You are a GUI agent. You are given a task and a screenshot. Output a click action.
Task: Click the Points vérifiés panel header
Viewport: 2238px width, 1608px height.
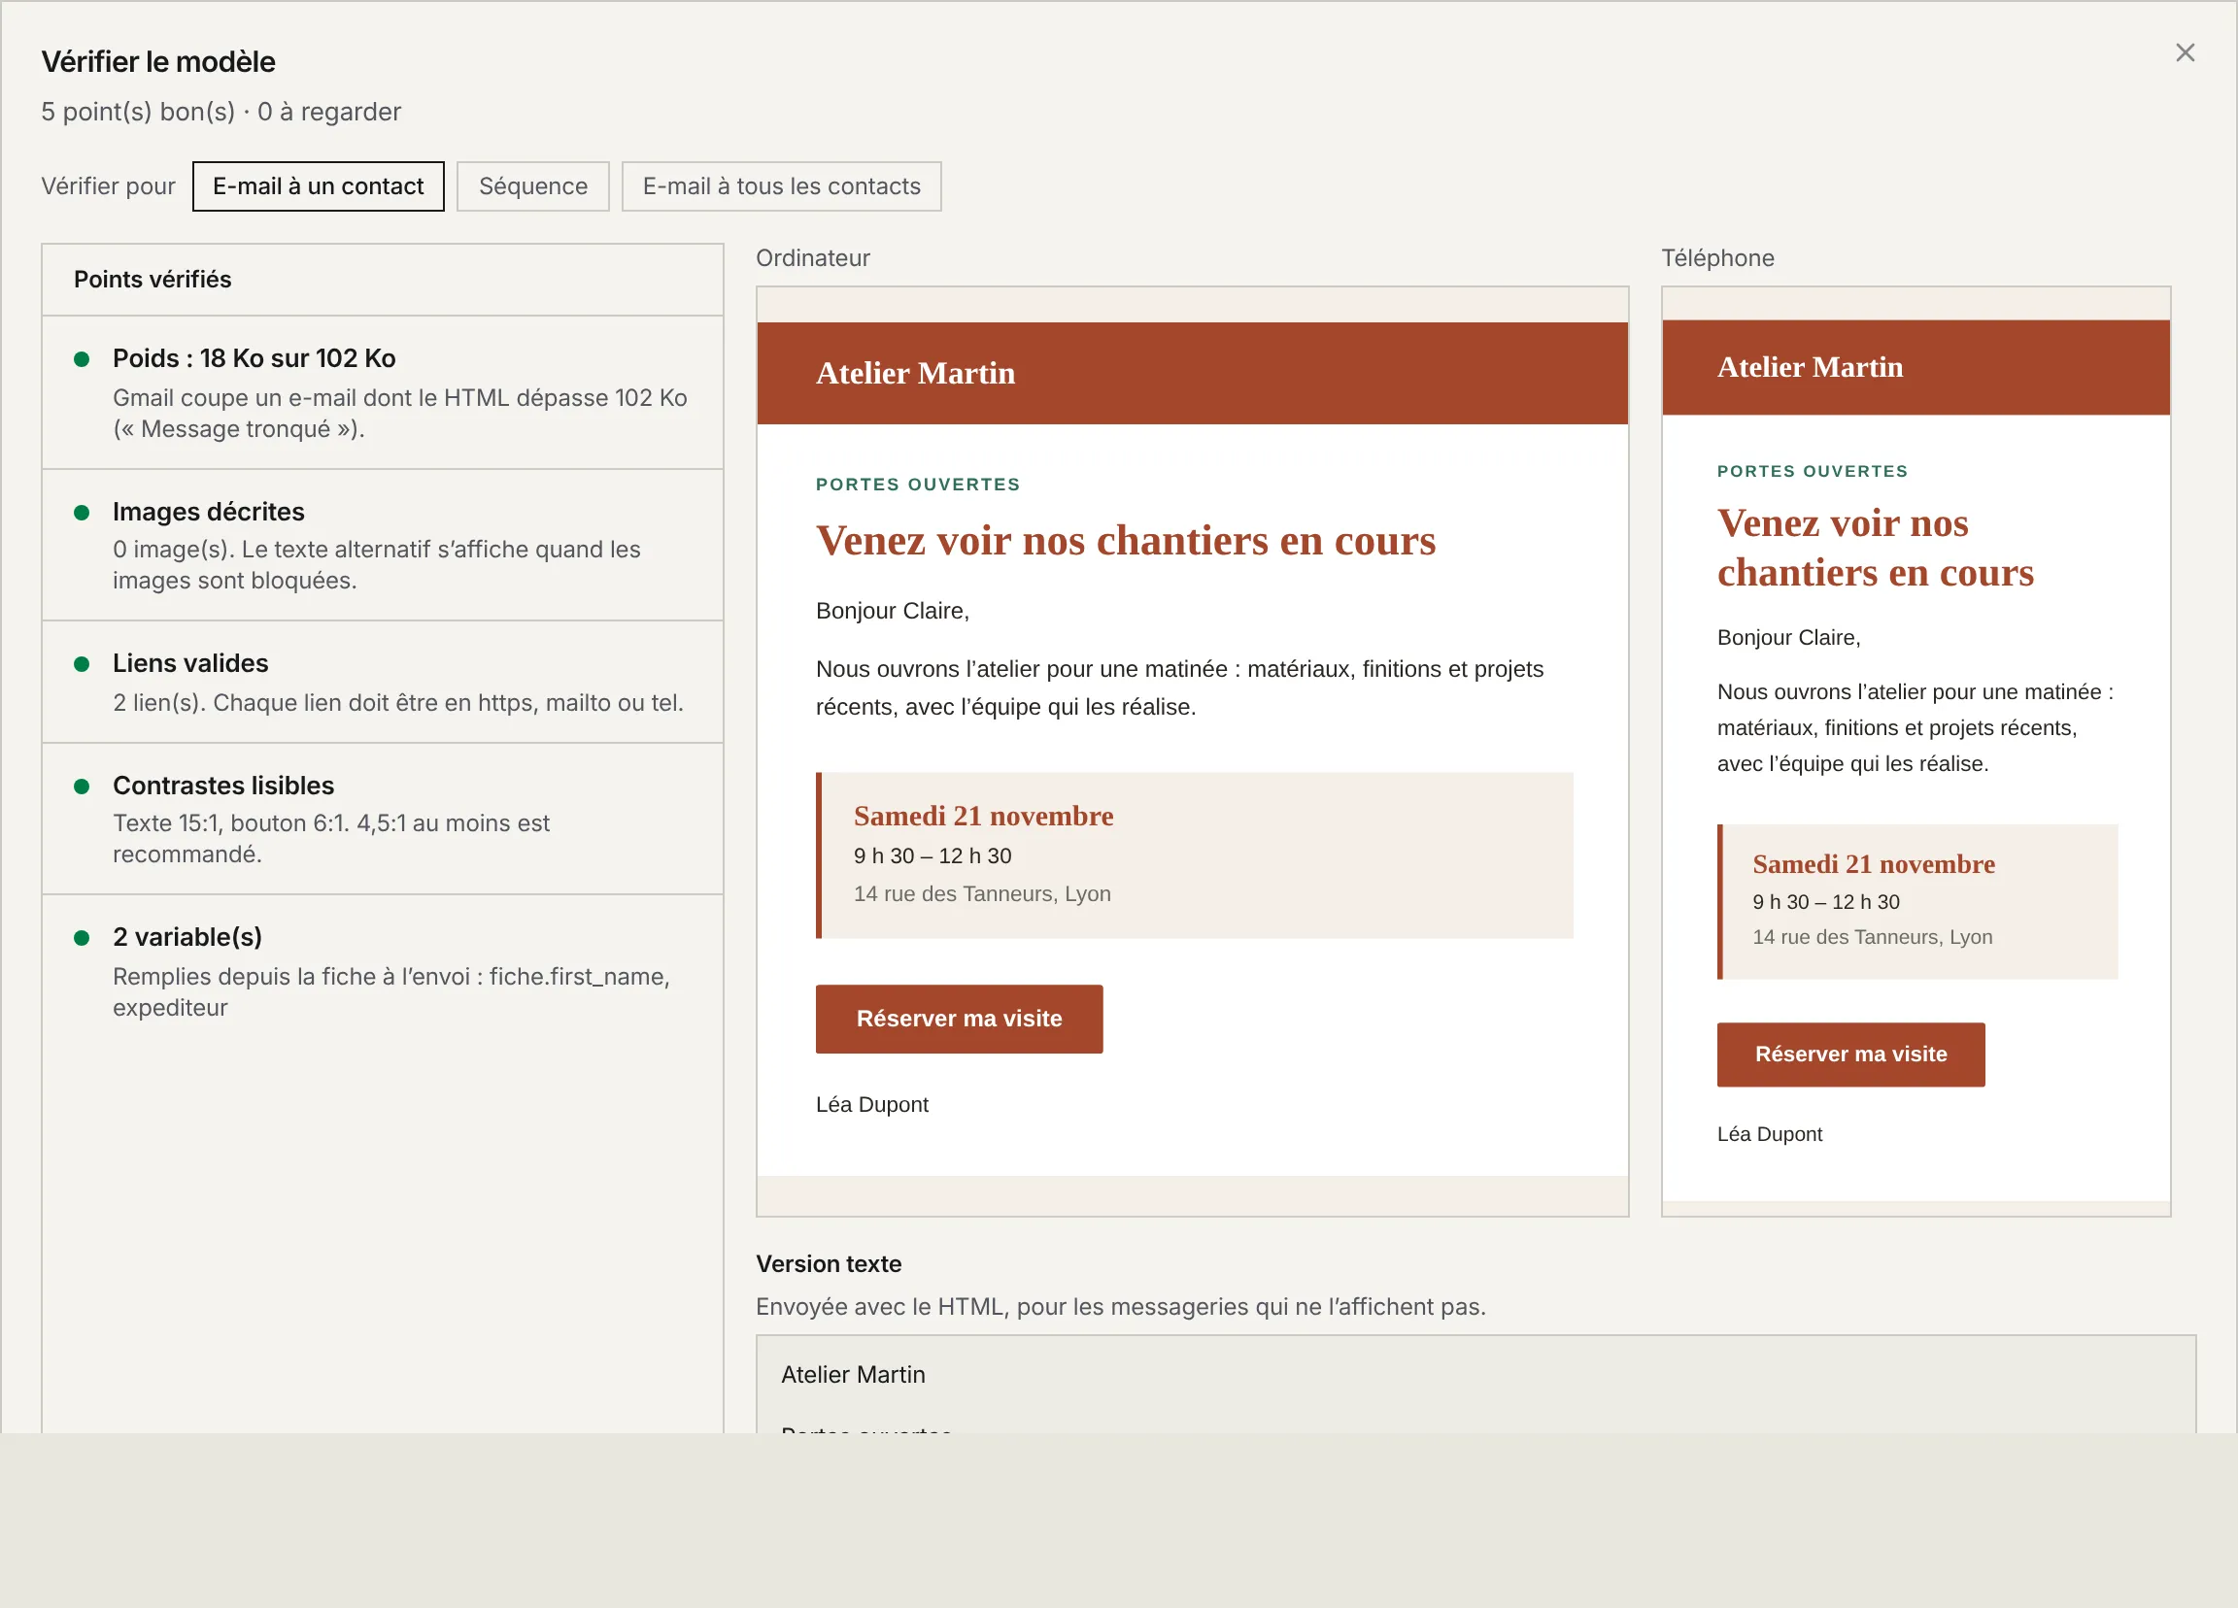(383, 281)
